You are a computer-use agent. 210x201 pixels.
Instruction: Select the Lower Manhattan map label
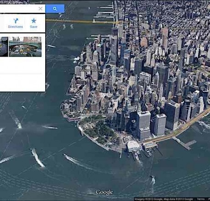click(184, 28)
